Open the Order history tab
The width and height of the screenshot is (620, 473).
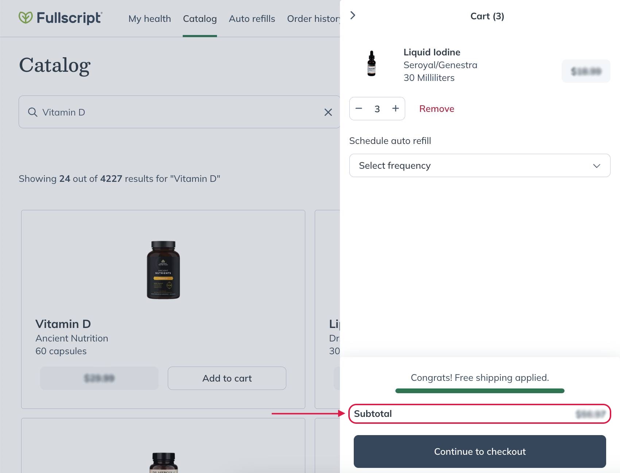314,19
